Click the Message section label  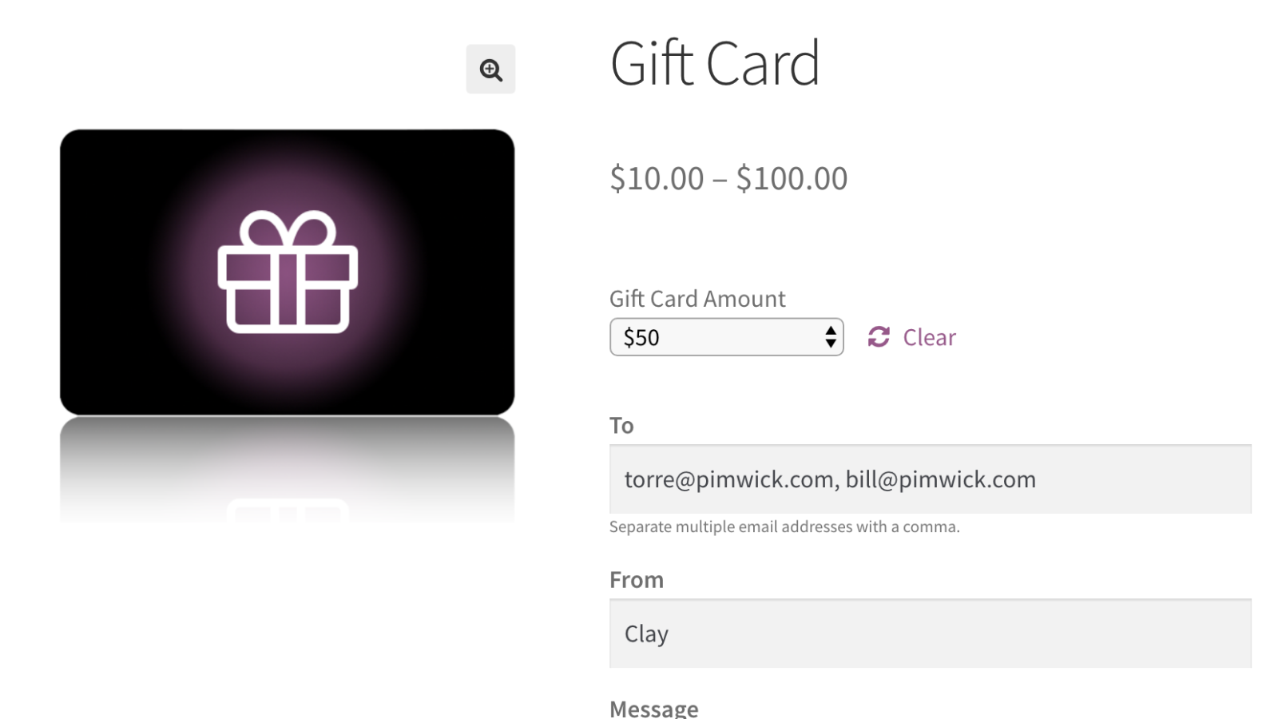[x=653, y=706]
